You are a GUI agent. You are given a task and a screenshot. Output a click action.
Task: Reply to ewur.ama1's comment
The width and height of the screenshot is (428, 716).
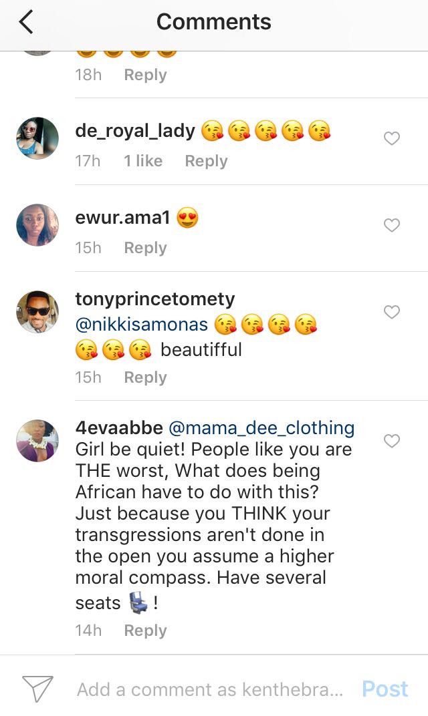click(x=145, y=248)
